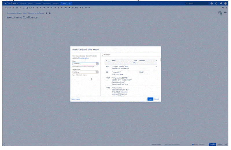Toggle the Notify watchers checkbox
Viewport: 231px width, 150px height.
coord(193,144)
